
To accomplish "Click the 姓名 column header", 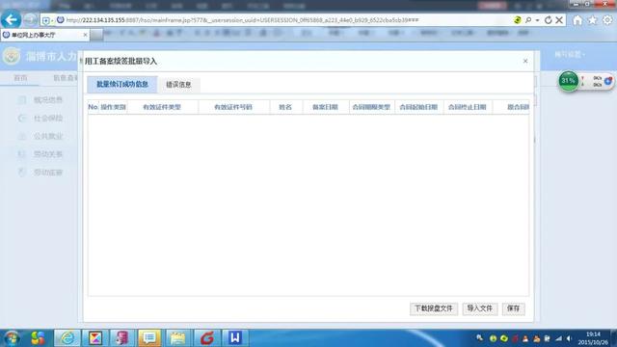I will 285,107.
